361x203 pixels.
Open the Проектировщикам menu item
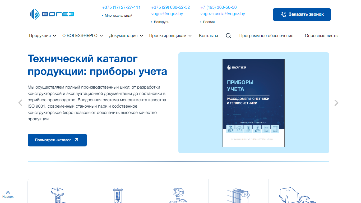[x=168, y=36]
